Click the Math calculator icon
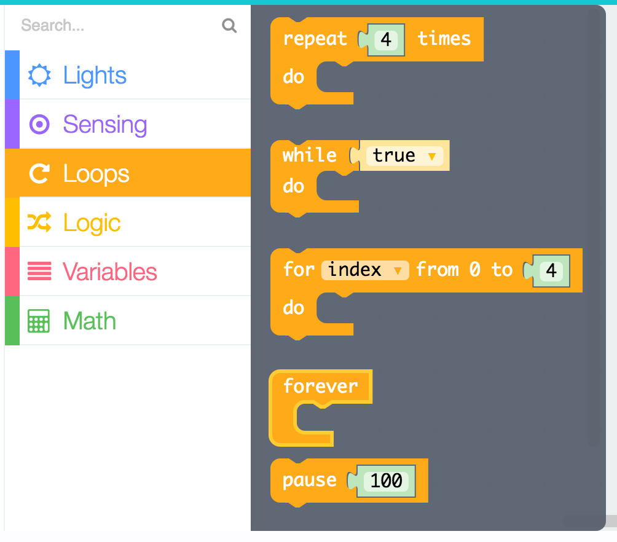617x542 pixels. [x=40, y=321]
